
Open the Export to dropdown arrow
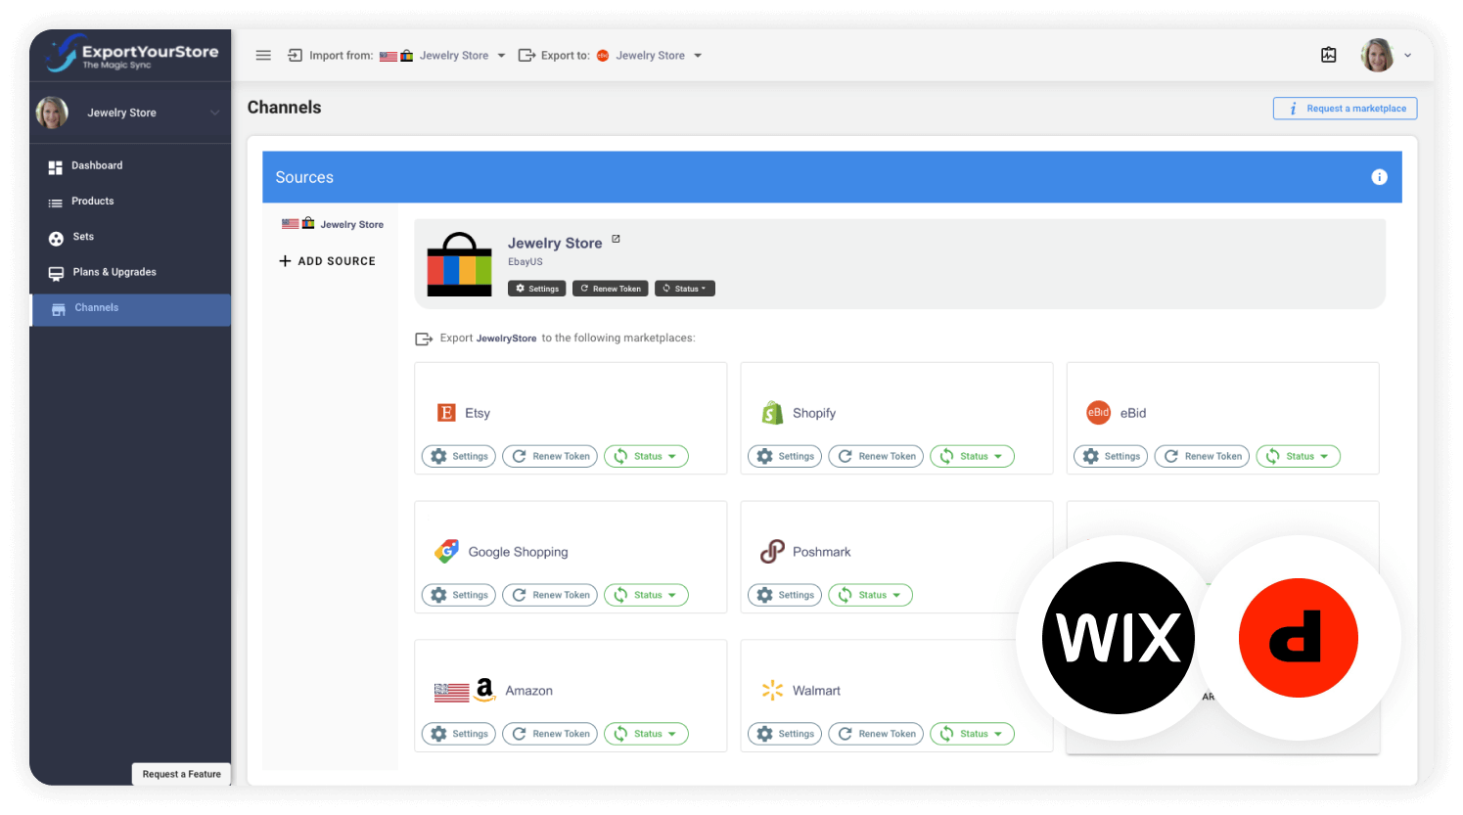[x=698, y=56]
